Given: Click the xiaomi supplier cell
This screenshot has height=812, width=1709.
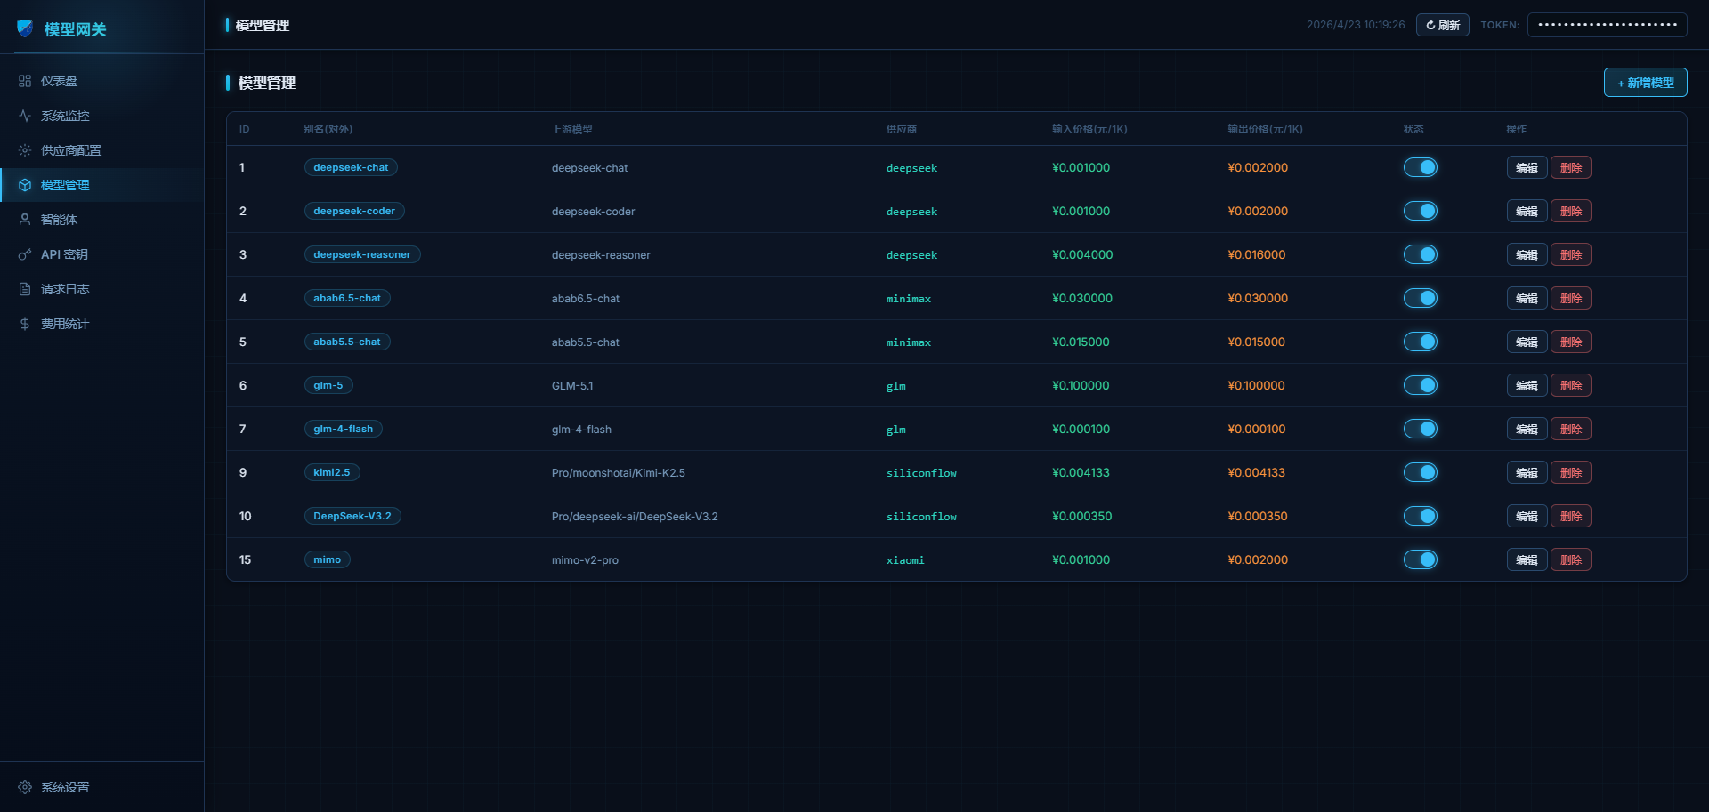Looking at the screenshot, I should (905, 560).
